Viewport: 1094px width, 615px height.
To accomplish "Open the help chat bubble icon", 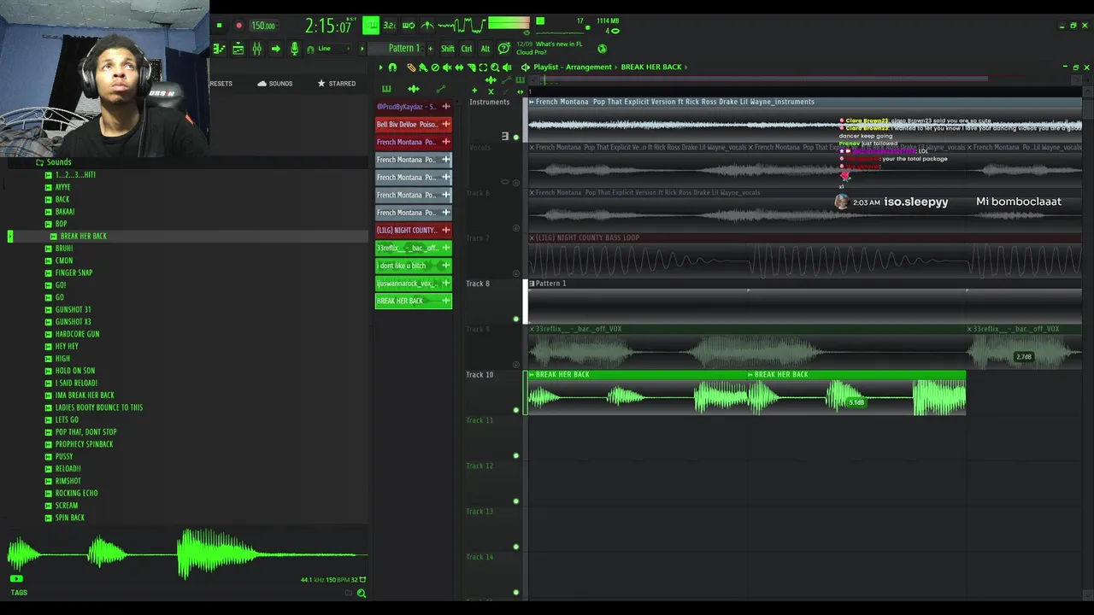I will (504, 48).
